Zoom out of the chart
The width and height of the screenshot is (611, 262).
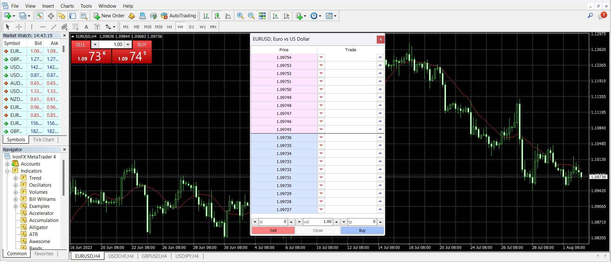[x=251, y=16]
